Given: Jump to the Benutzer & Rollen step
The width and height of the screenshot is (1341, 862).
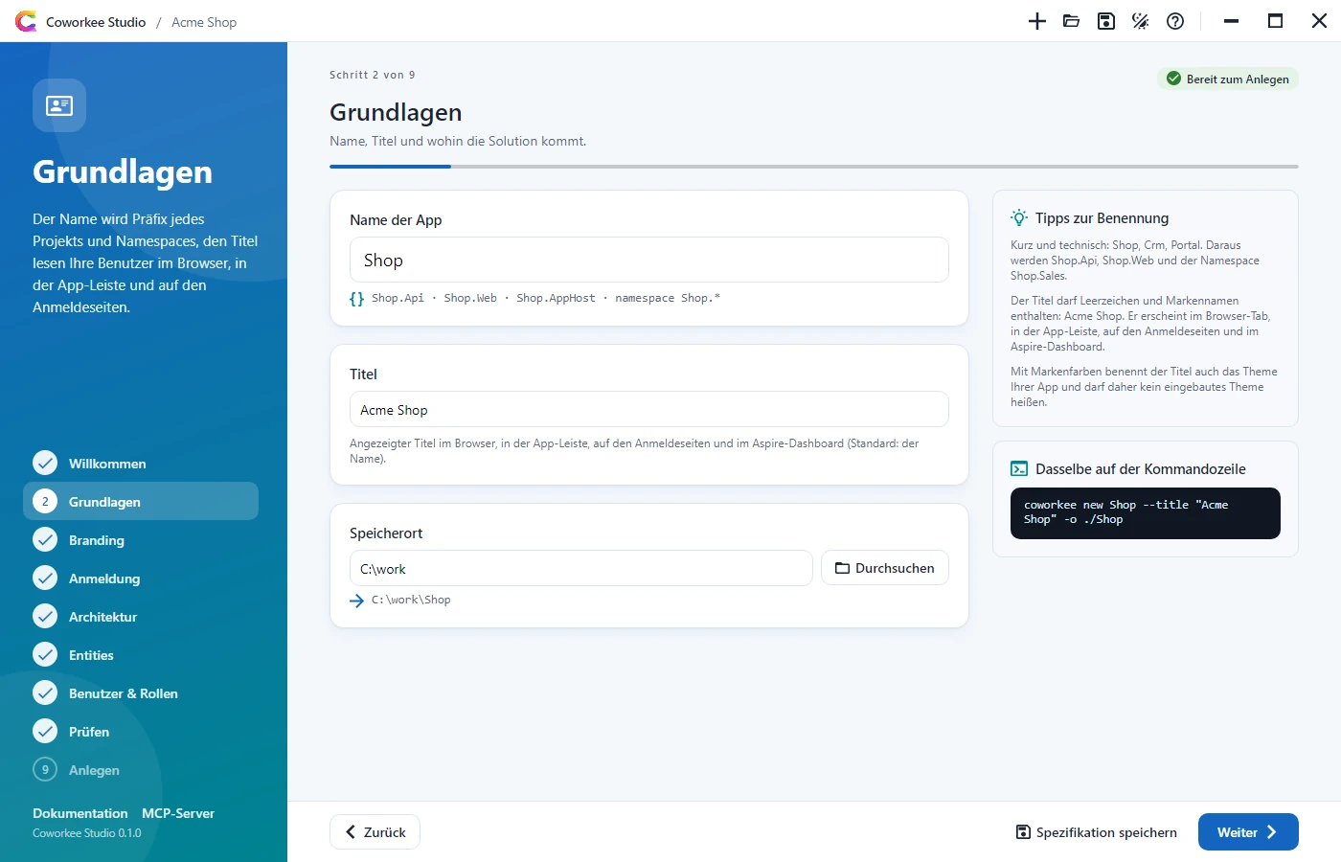Looking at the screenshot, I should tap(141, 693).
